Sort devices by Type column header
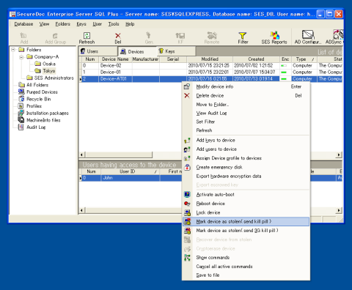Screen dimensions: 352x290 (304, 59)
